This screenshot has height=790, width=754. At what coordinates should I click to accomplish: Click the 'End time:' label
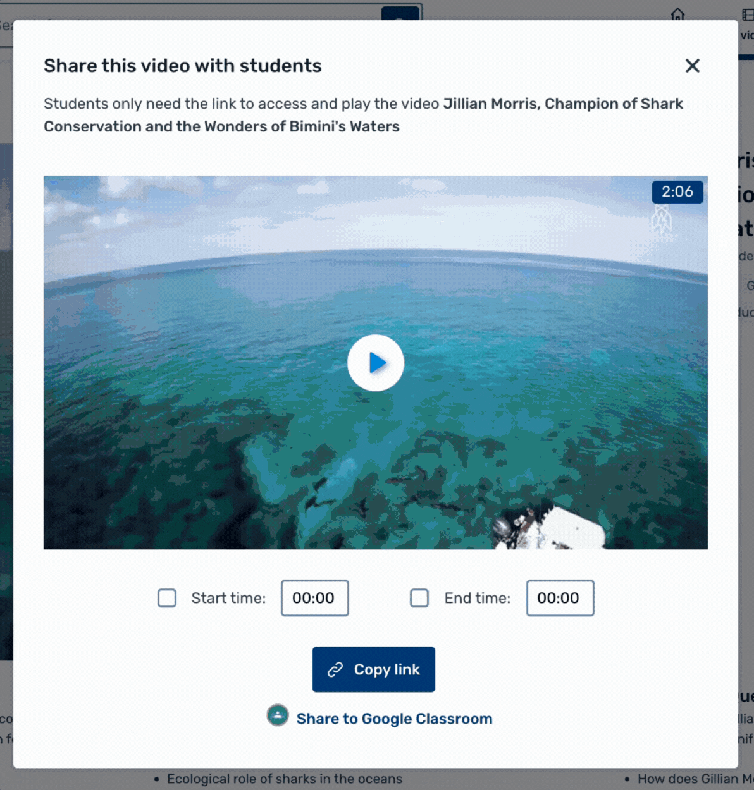click(x=478, y=598)
